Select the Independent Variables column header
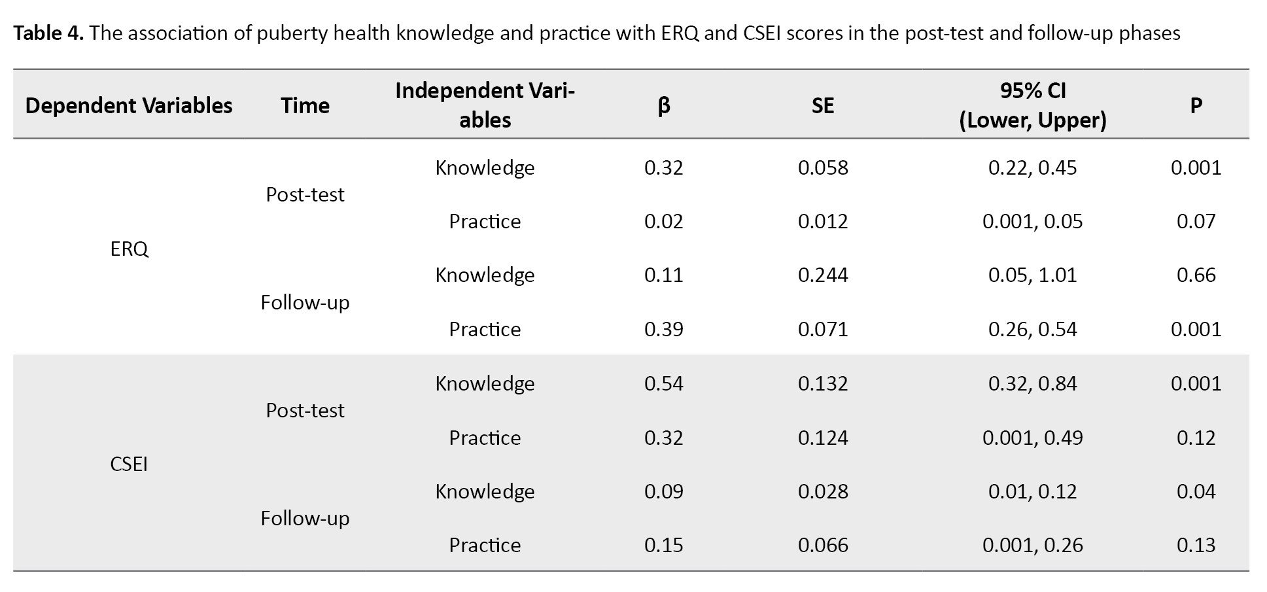1267x592 pixels. click(485, 105)
